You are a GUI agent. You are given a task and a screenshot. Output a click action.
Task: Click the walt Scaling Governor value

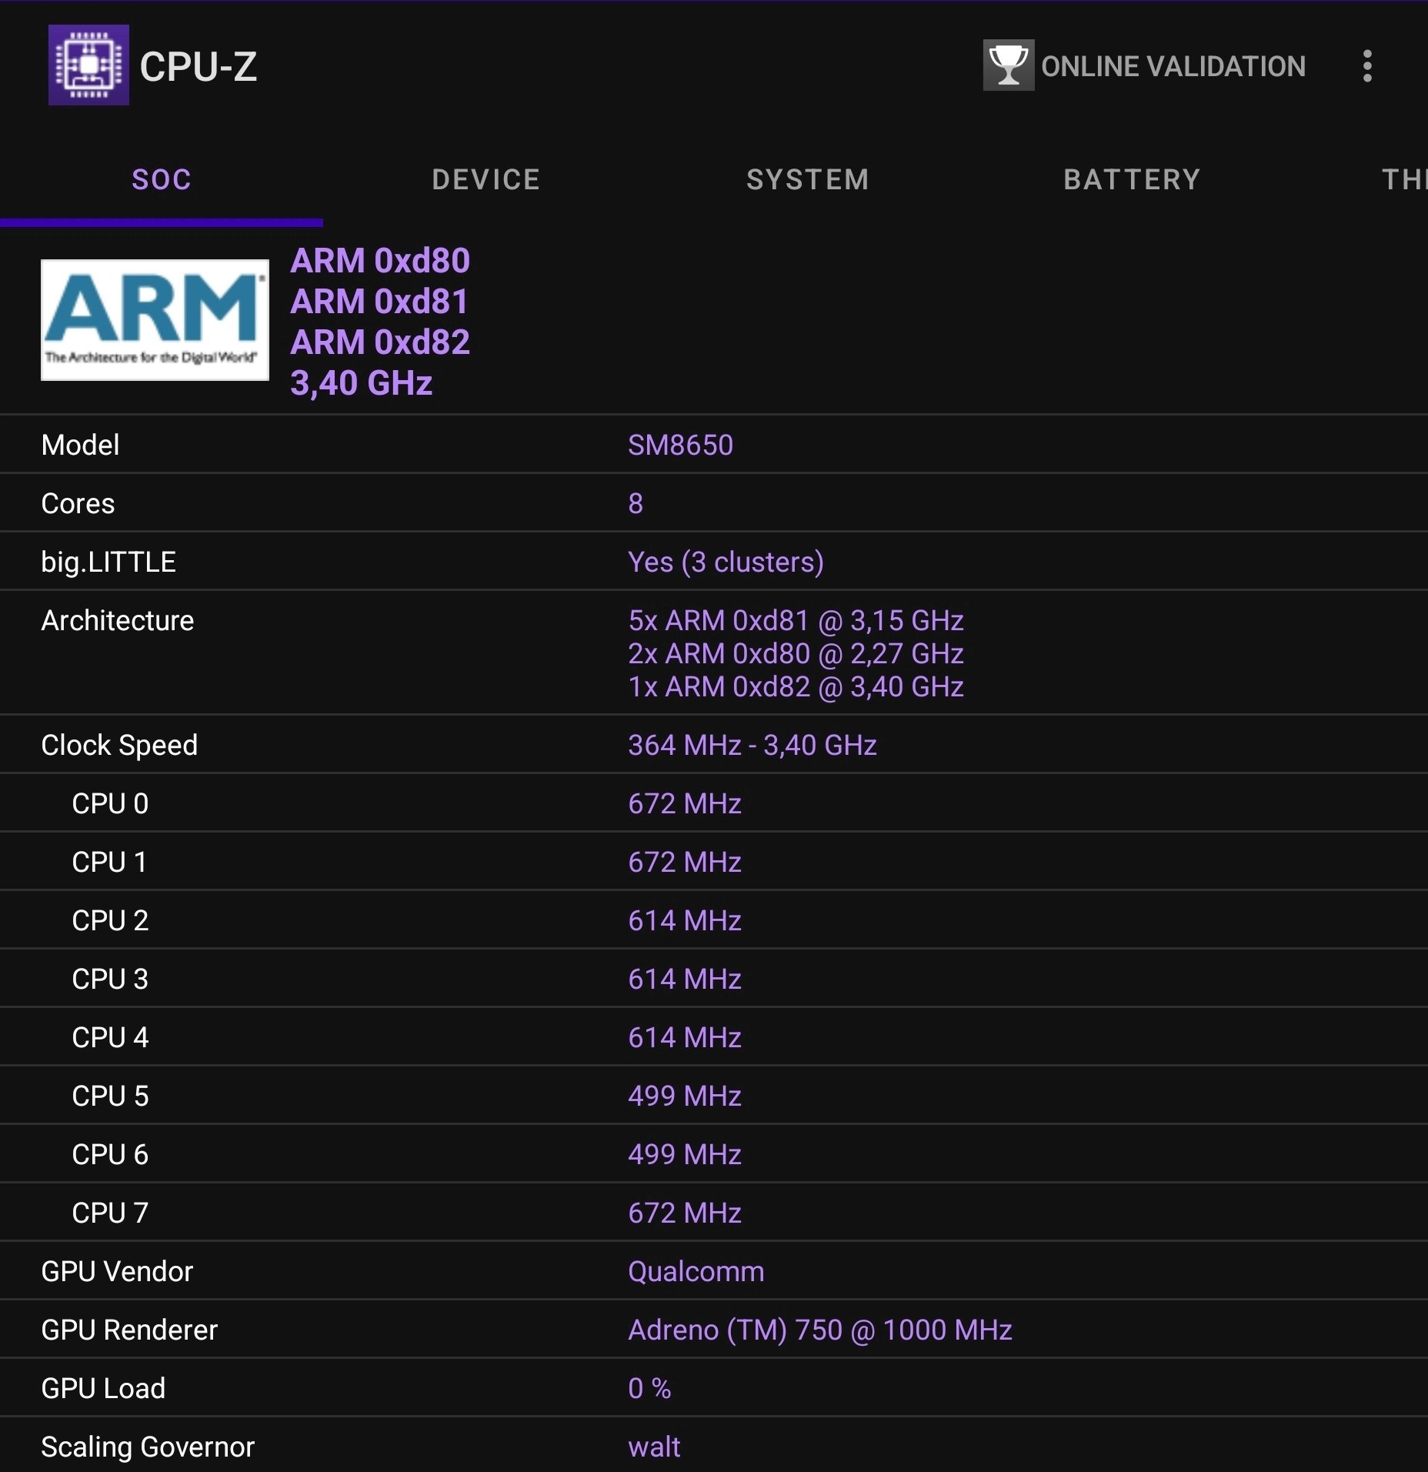(x=653, y=1447)
